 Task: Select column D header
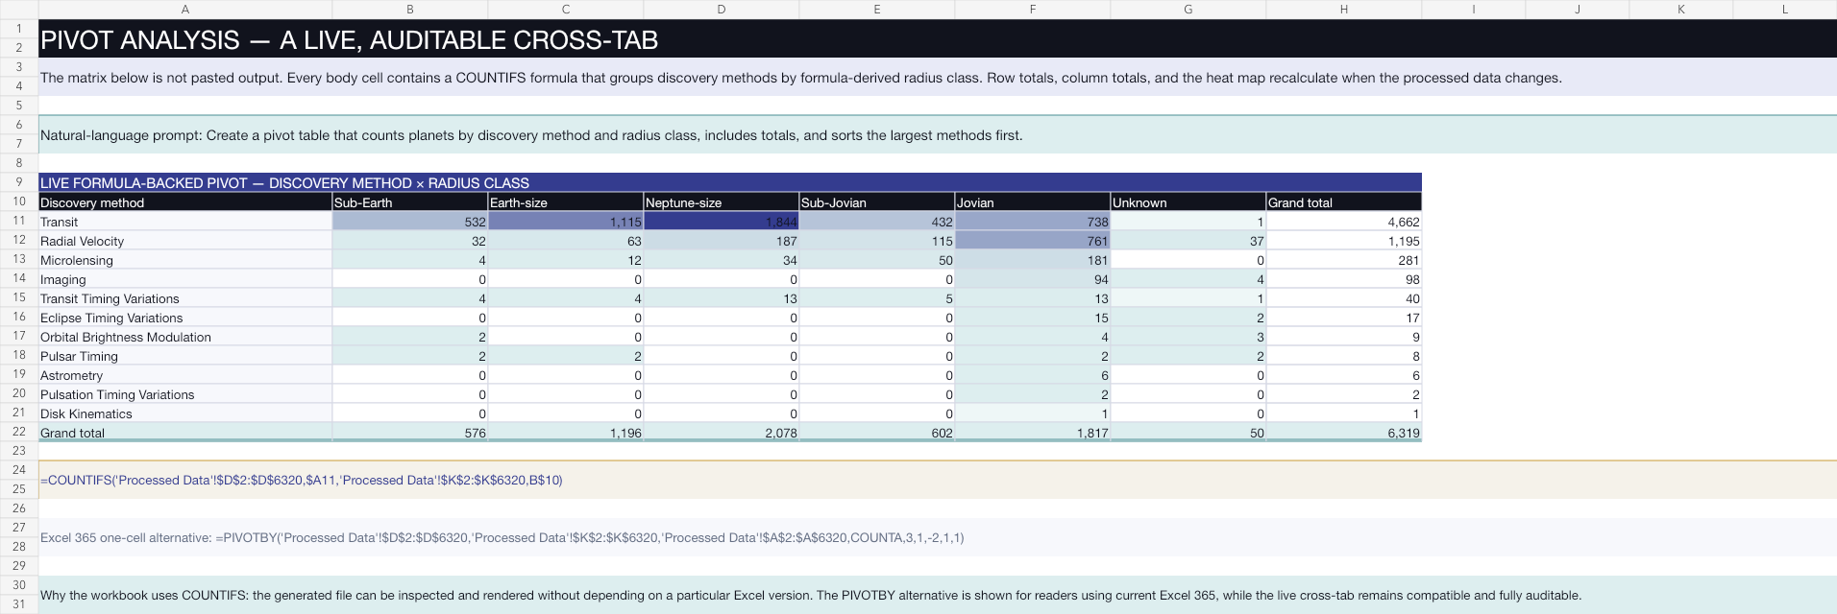[x=722, y=9]
